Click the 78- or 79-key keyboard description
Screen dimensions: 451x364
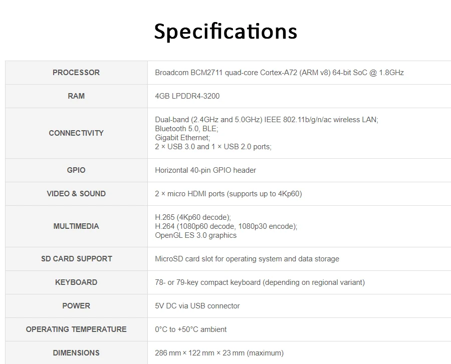[260, 282]
